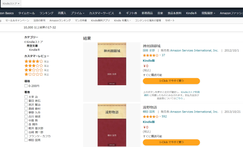
Task: Open the Kindle無料アプリ sub-navigation tab
Action: point(100,21)
